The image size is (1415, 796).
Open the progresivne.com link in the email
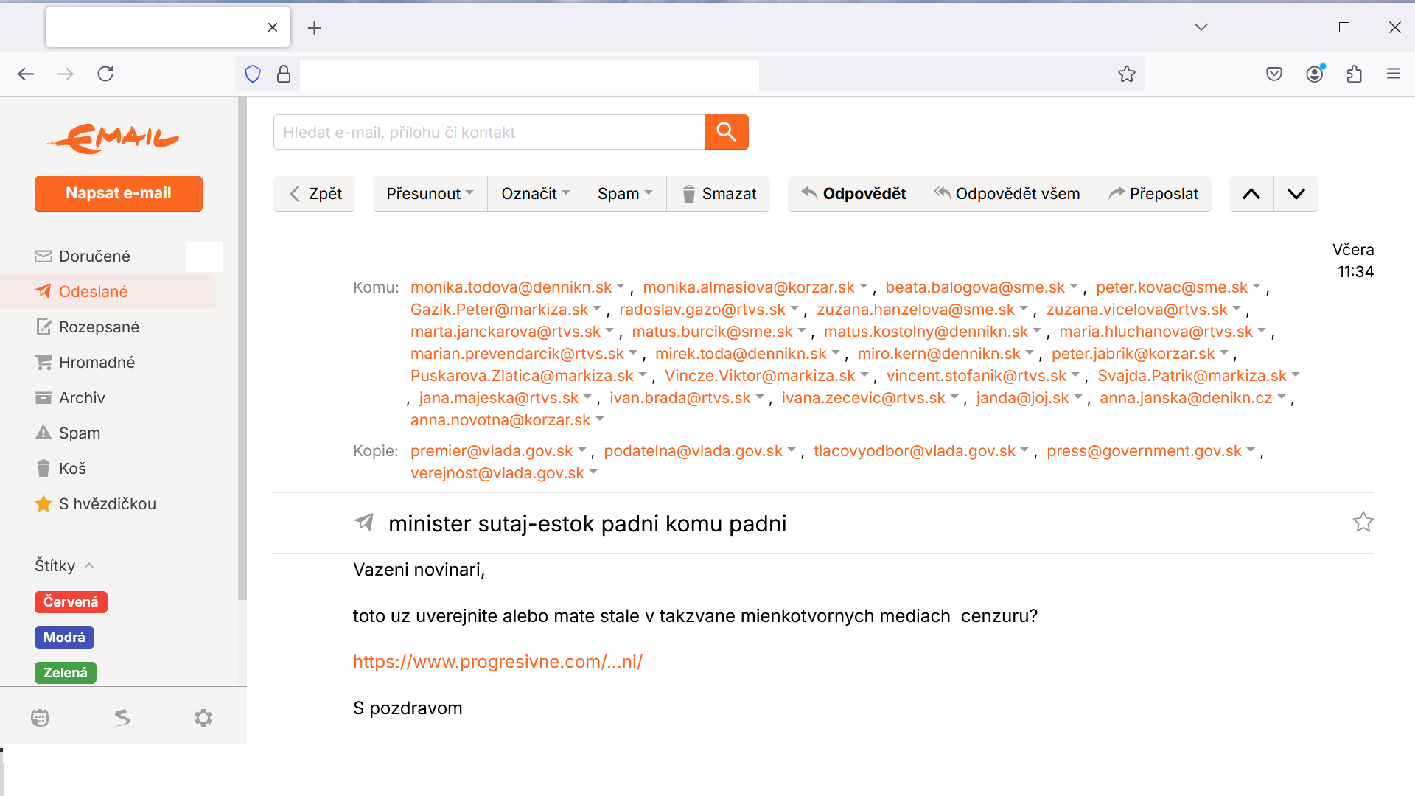497,662
